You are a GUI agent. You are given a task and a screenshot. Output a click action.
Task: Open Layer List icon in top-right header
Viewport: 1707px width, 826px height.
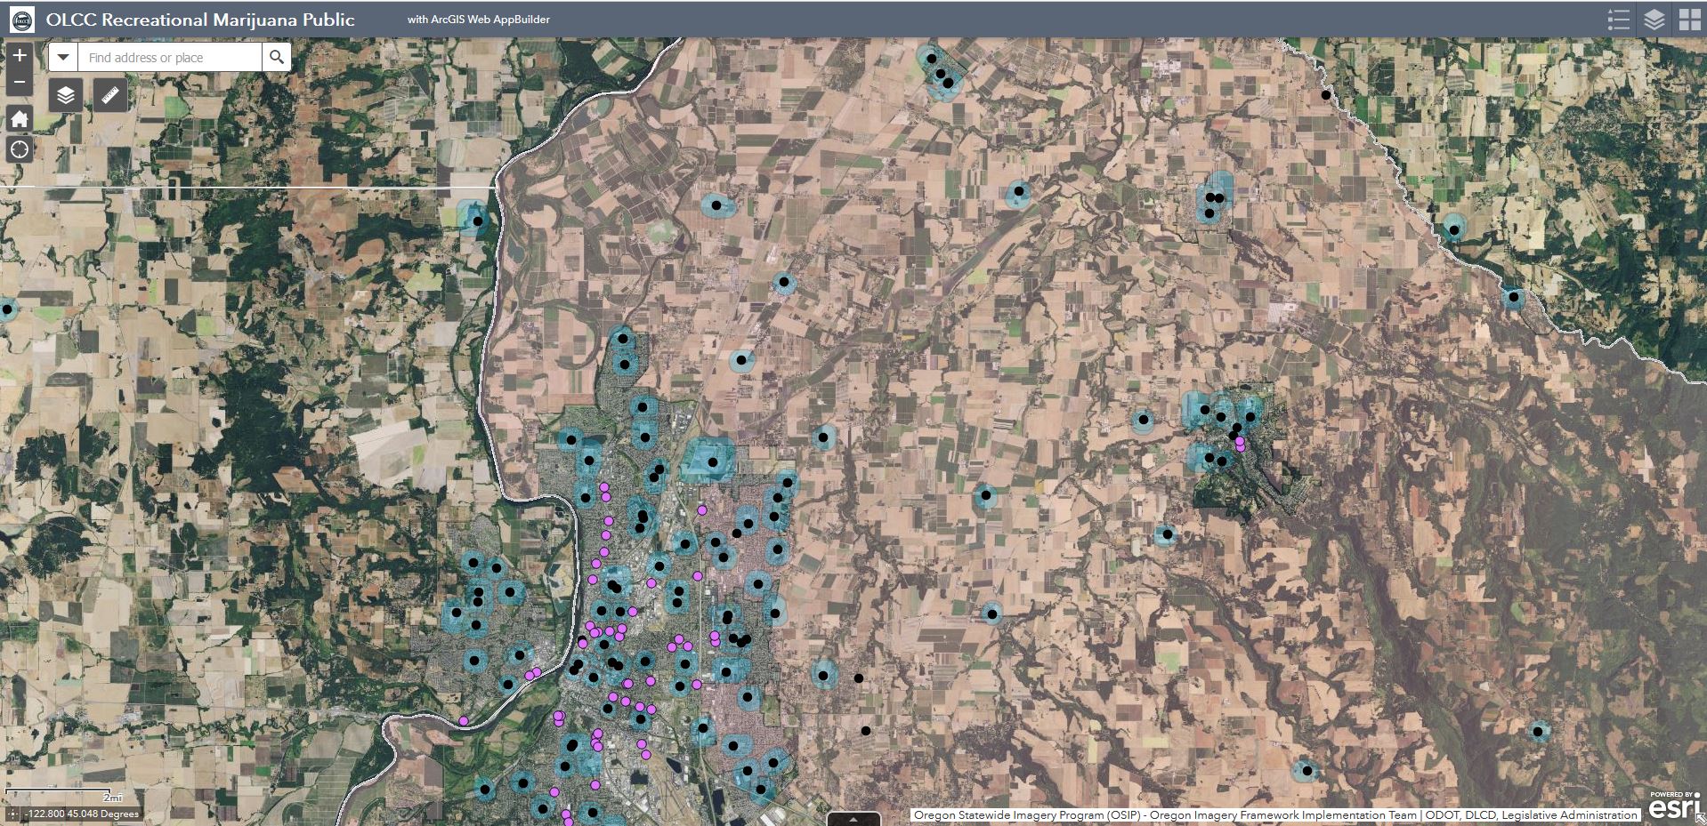click(1654, 20)
